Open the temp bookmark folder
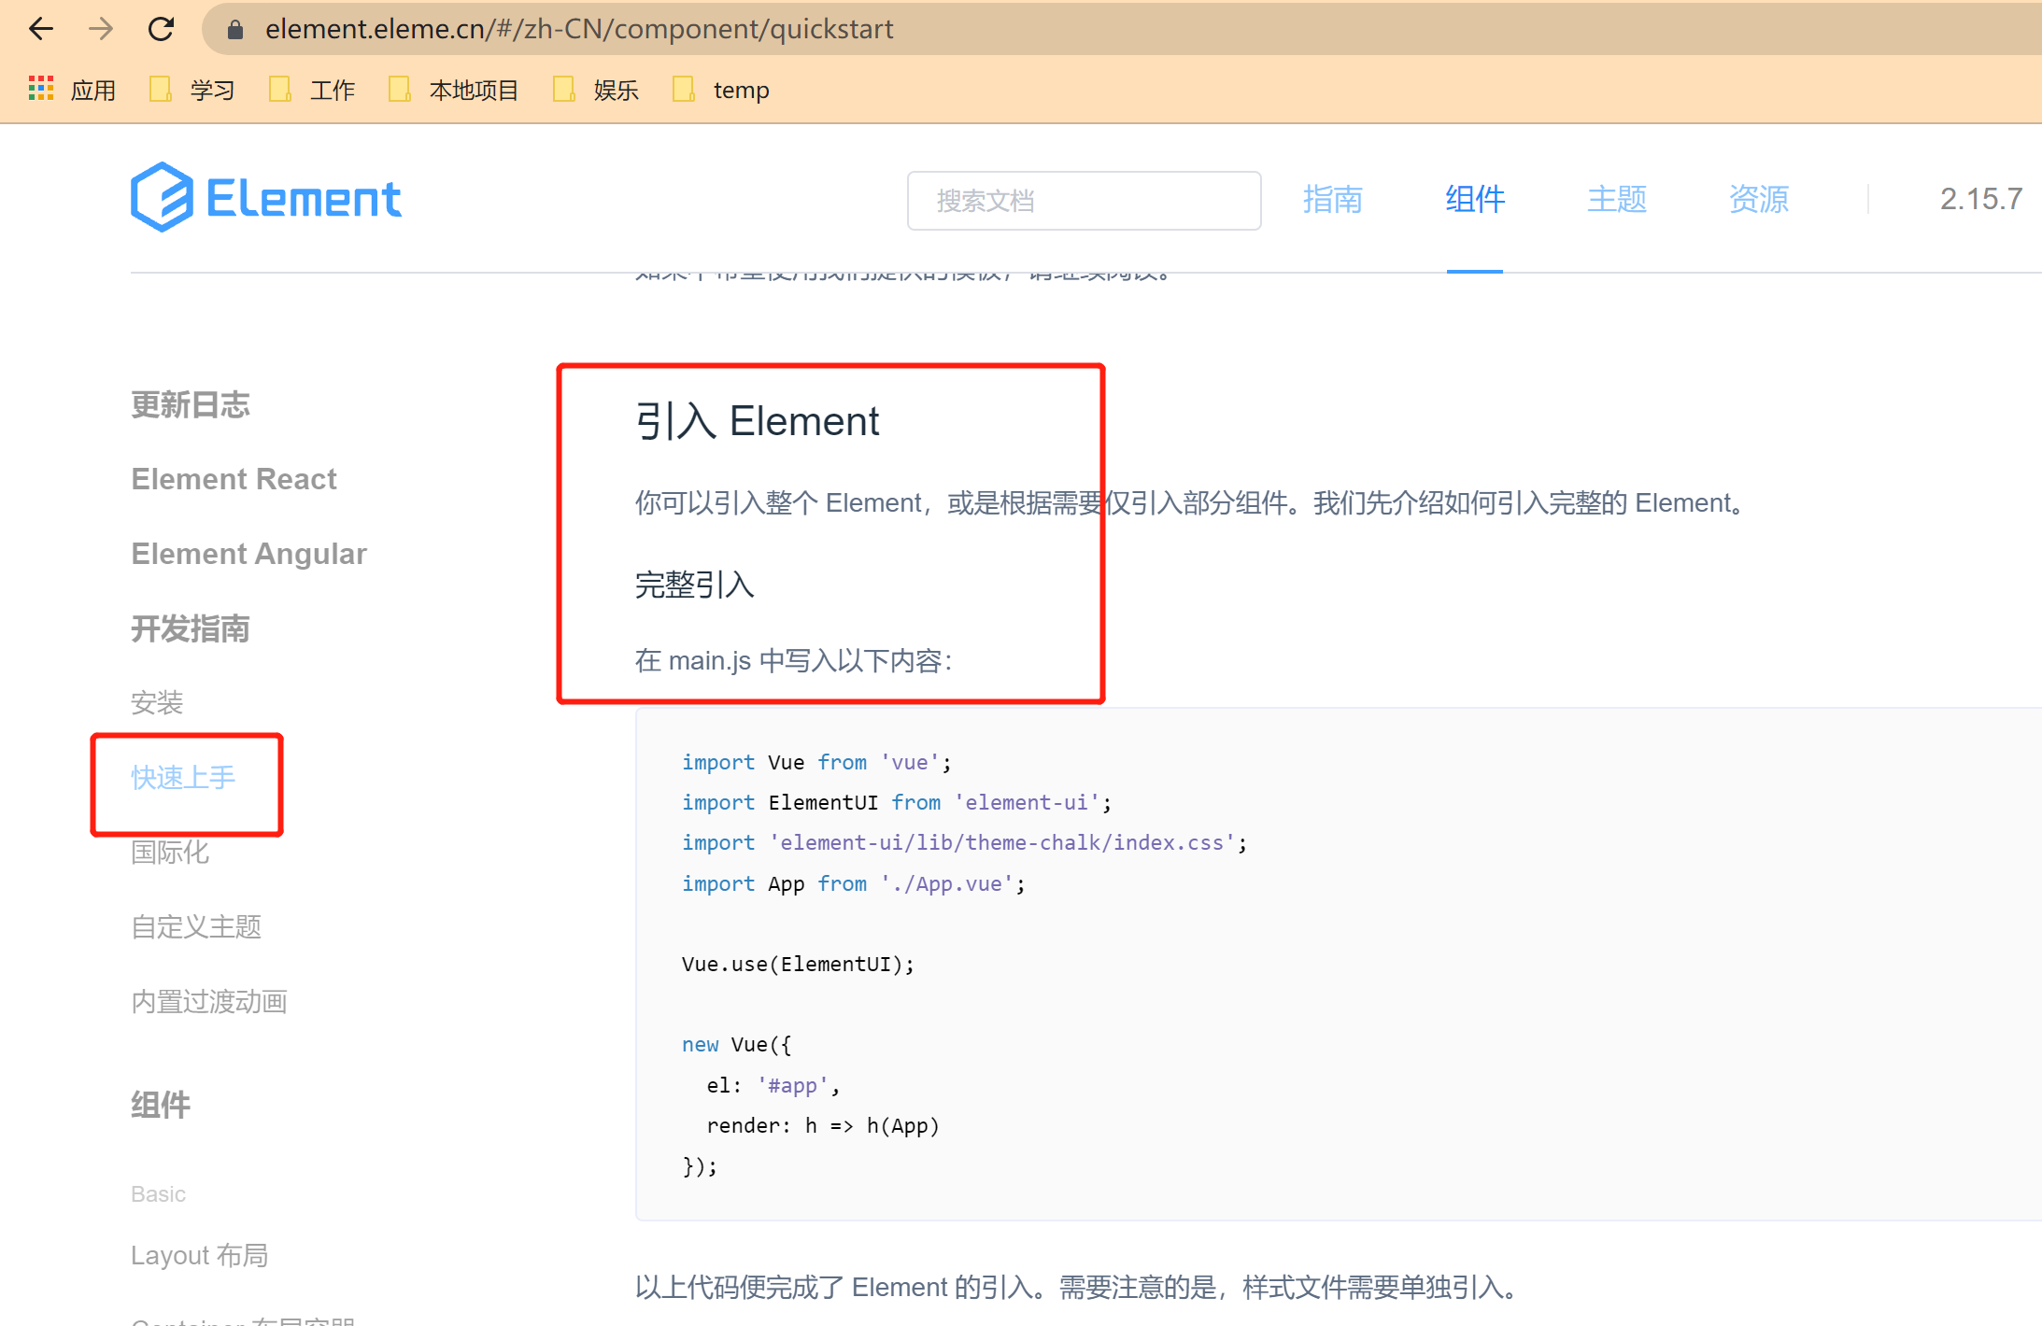Viewport: 2042px width, 1326px height. tap(721, 90)
